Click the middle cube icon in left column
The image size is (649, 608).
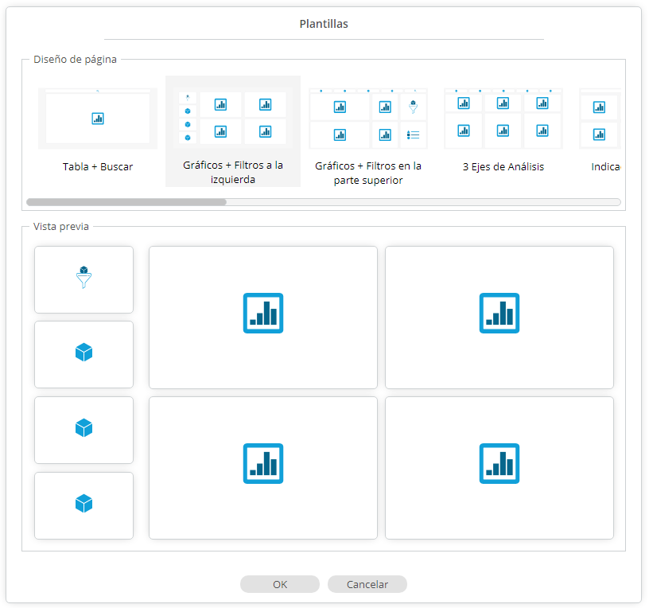tap(84, 428)
